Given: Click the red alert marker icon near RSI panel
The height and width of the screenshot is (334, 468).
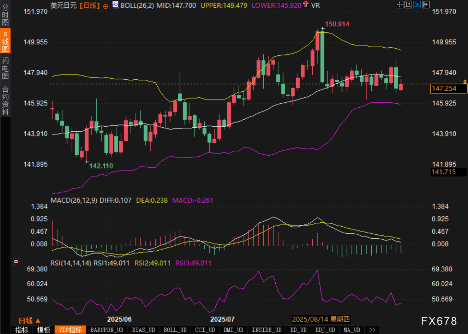Looking at the screenshot, I should coord(16,261).
